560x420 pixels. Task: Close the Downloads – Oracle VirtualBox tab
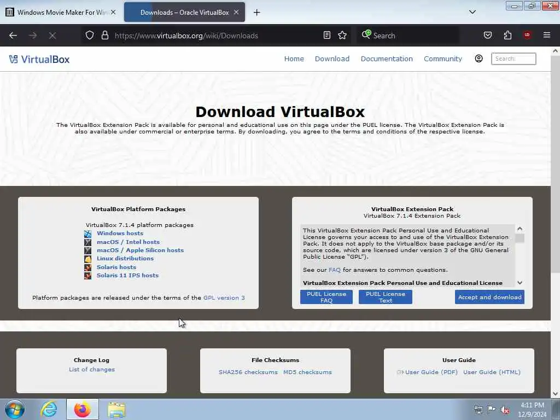(x=236, y=12)
